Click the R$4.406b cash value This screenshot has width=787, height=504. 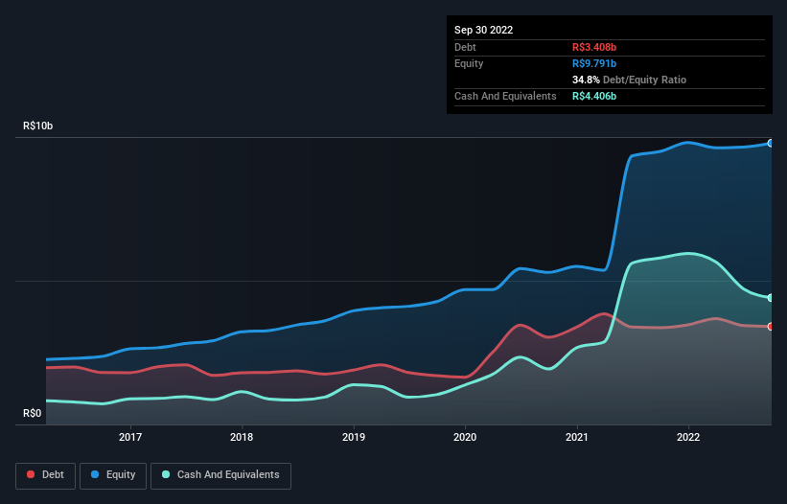pyautogui.click(x=594, y=96)
